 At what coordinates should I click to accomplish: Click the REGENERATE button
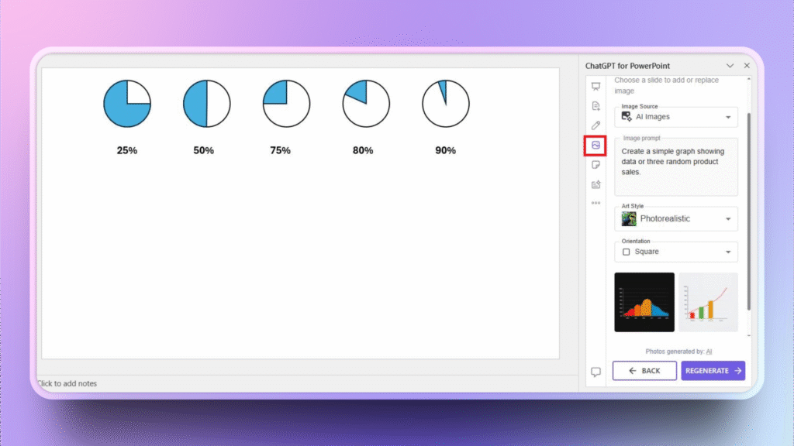(713, 371)
